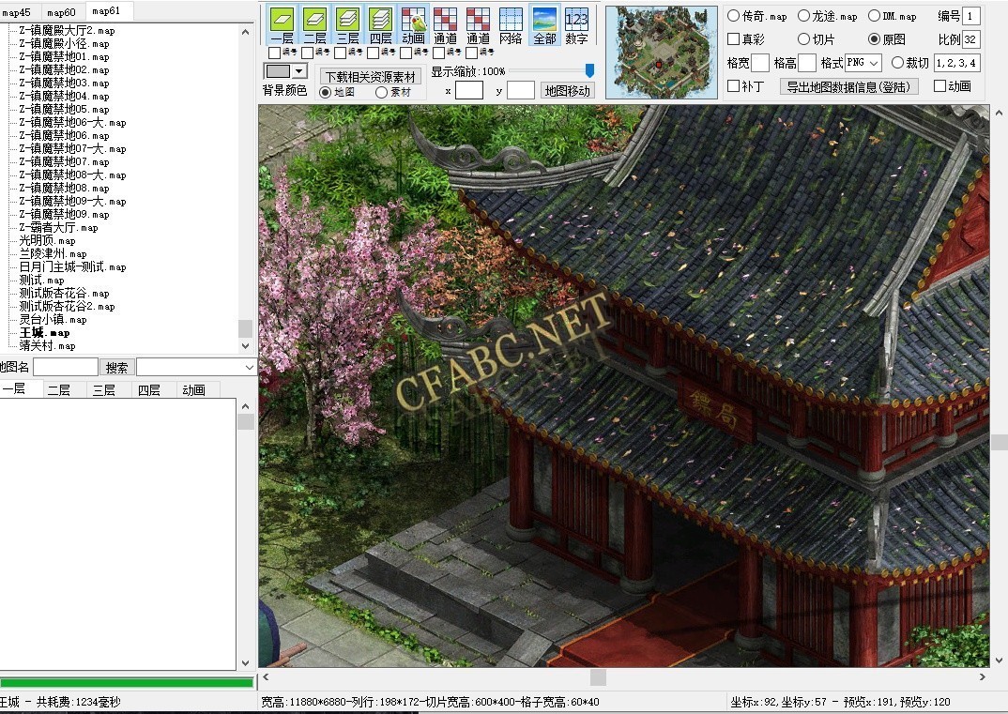The width and height of the screenshot is (1008, 714).
Task: Click the 地图名 search input field
Action: point(66,367)
